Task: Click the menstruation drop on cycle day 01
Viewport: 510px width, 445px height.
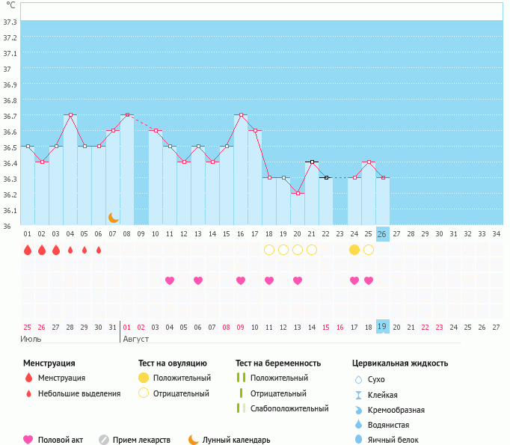Action: pos(28,250)
